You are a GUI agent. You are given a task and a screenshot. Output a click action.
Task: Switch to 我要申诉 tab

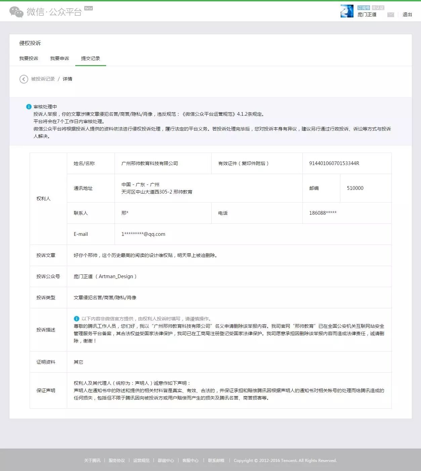tap(59, 58)
